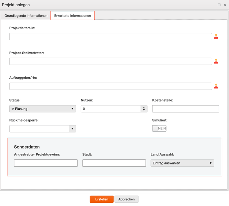This screenshot has width=229, height=206.
Task: Click into the Kostenstelle input field
Action: [185, 109]
